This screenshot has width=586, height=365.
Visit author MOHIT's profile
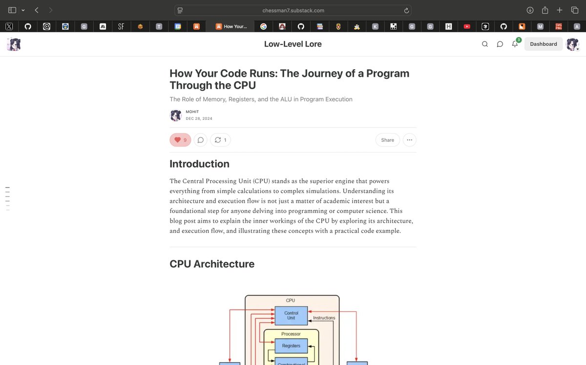click(x=192, y=112)
